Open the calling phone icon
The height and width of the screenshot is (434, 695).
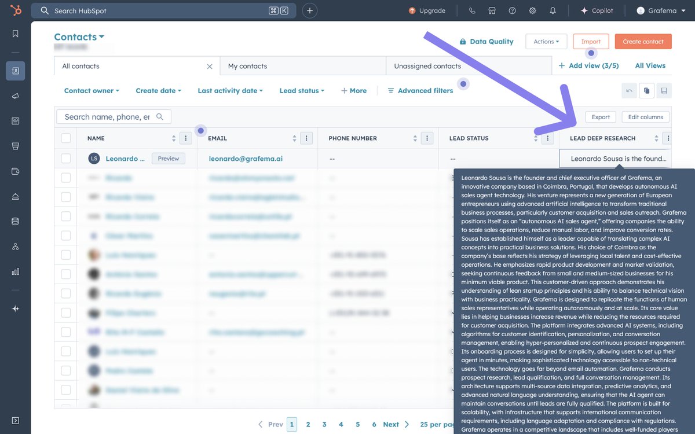[x=472, y=10]
